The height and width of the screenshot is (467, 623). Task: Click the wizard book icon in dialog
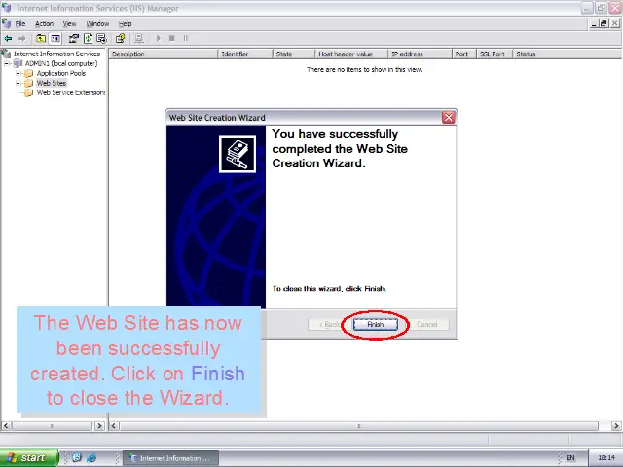[x=238, y=154]
